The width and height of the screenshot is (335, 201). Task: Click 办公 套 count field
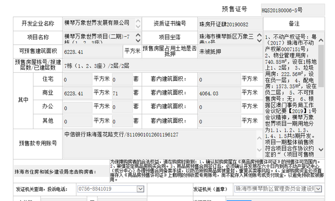click(x=122, y=107)
